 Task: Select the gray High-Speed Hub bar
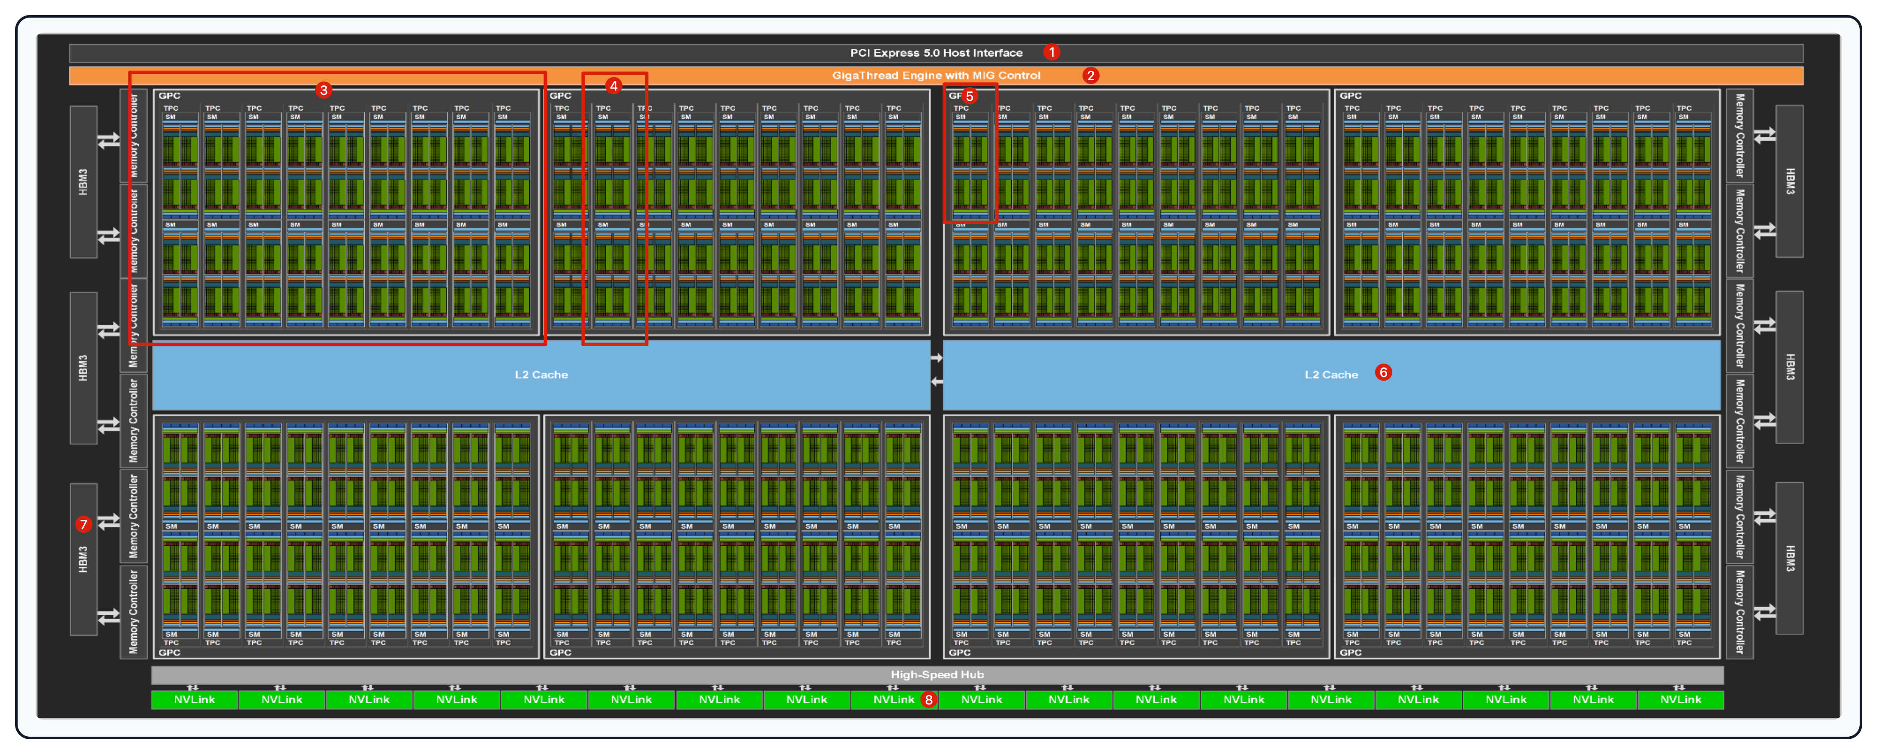(937, 674)
